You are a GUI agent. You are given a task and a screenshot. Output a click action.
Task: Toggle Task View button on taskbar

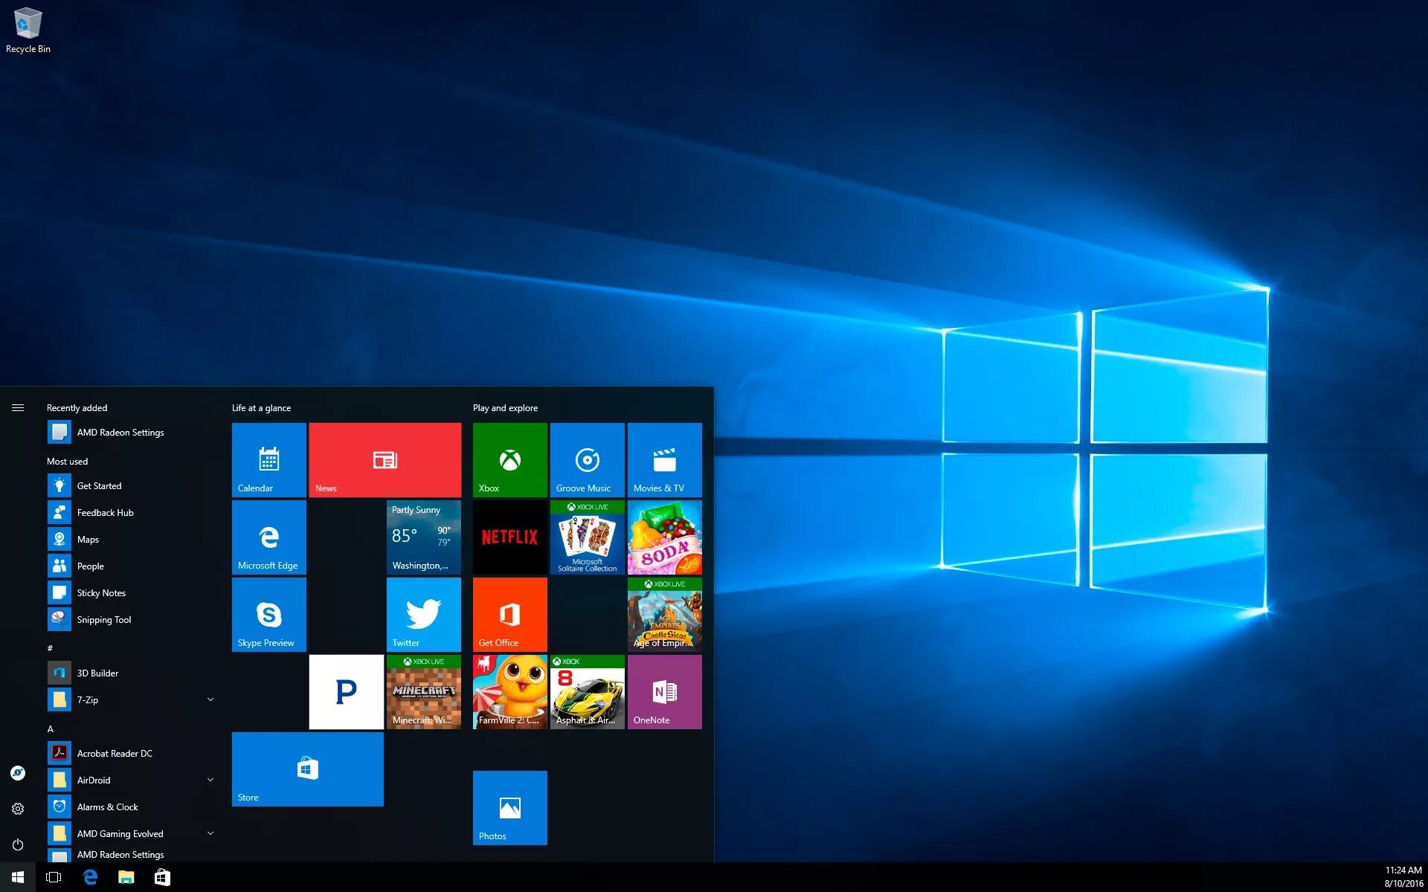coord(54,876)
